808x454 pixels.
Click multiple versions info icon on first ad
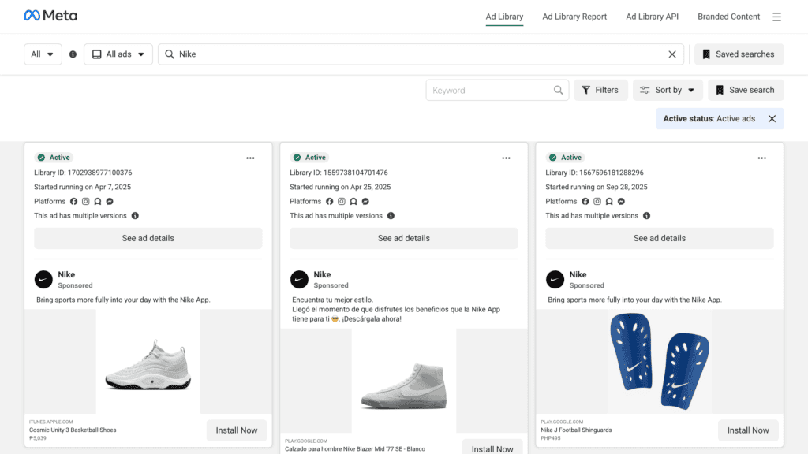135,216
